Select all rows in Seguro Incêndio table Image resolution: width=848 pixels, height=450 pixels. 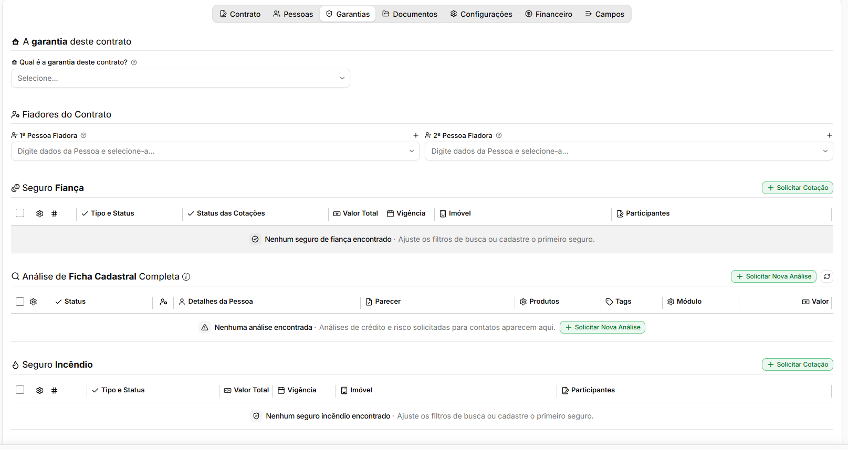[x=20, y=390]
